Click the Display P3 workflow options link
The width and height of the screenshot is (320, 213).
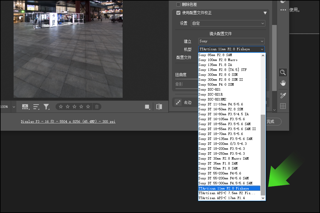coord(68,121)
